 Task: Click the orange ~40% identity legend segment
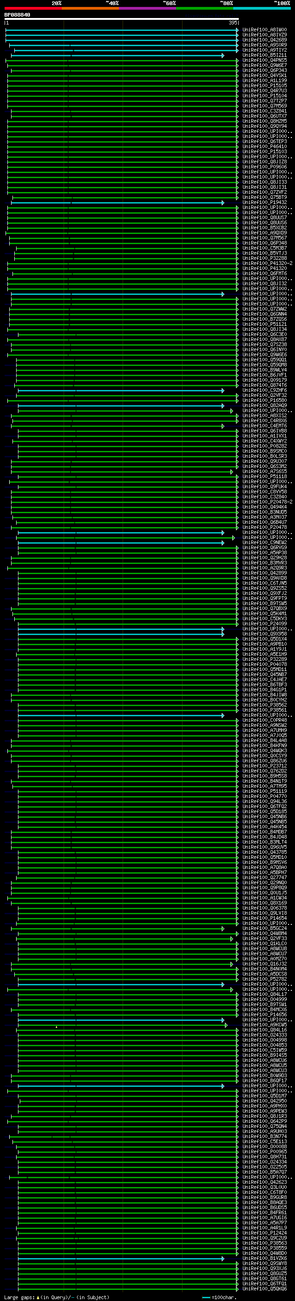(90, 8)
